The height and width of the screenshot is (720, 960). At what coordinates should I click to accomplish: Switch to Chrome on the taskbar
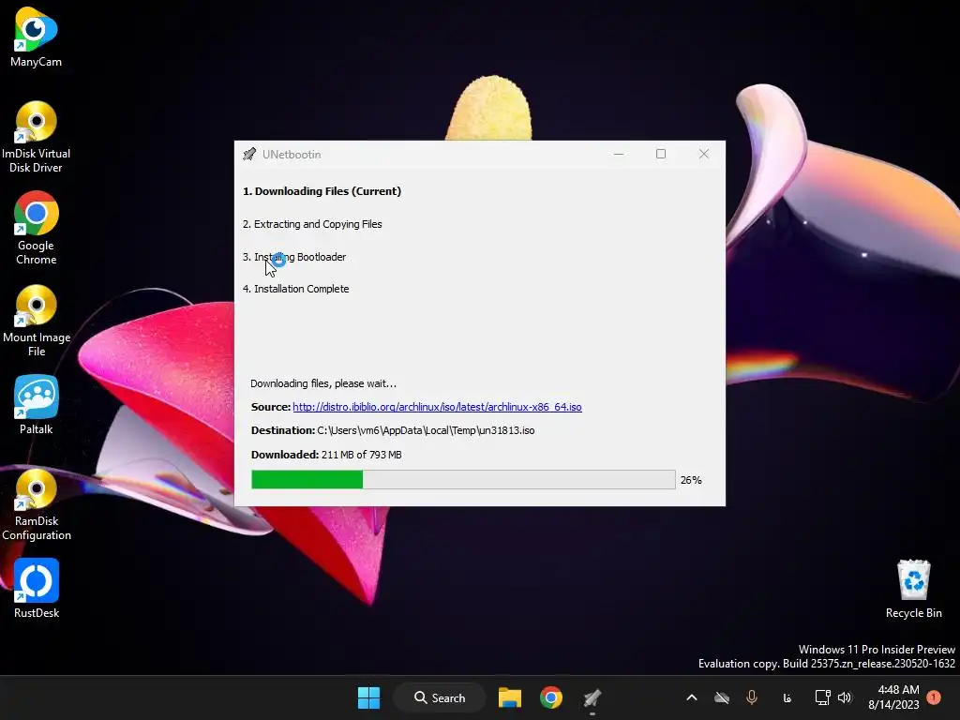551,697
